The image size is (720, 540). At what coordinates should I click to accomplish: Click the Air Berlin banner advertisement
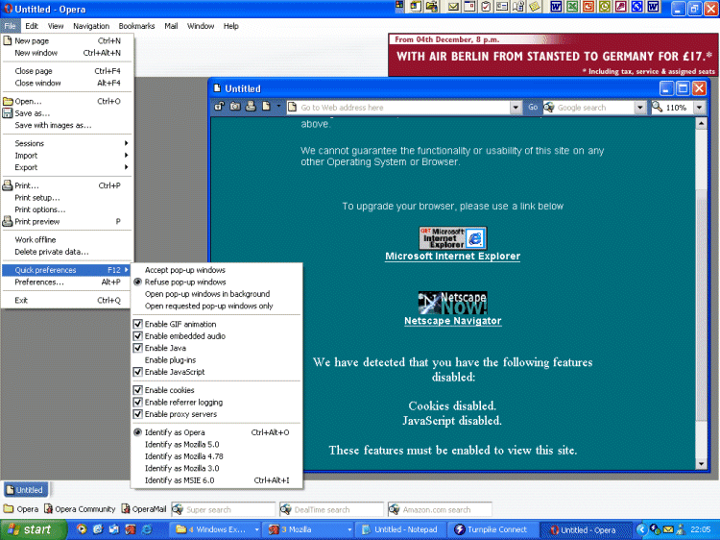point(552,55)
